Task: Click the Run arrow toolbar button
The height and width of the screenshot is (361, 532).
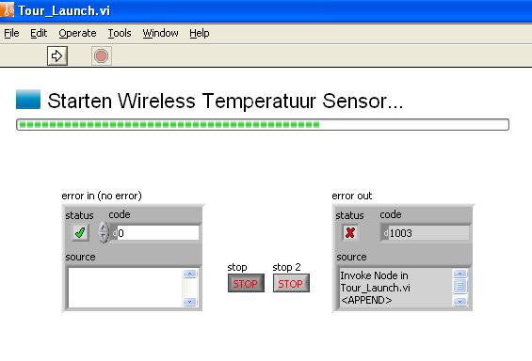Action: [x=57, y=55]
